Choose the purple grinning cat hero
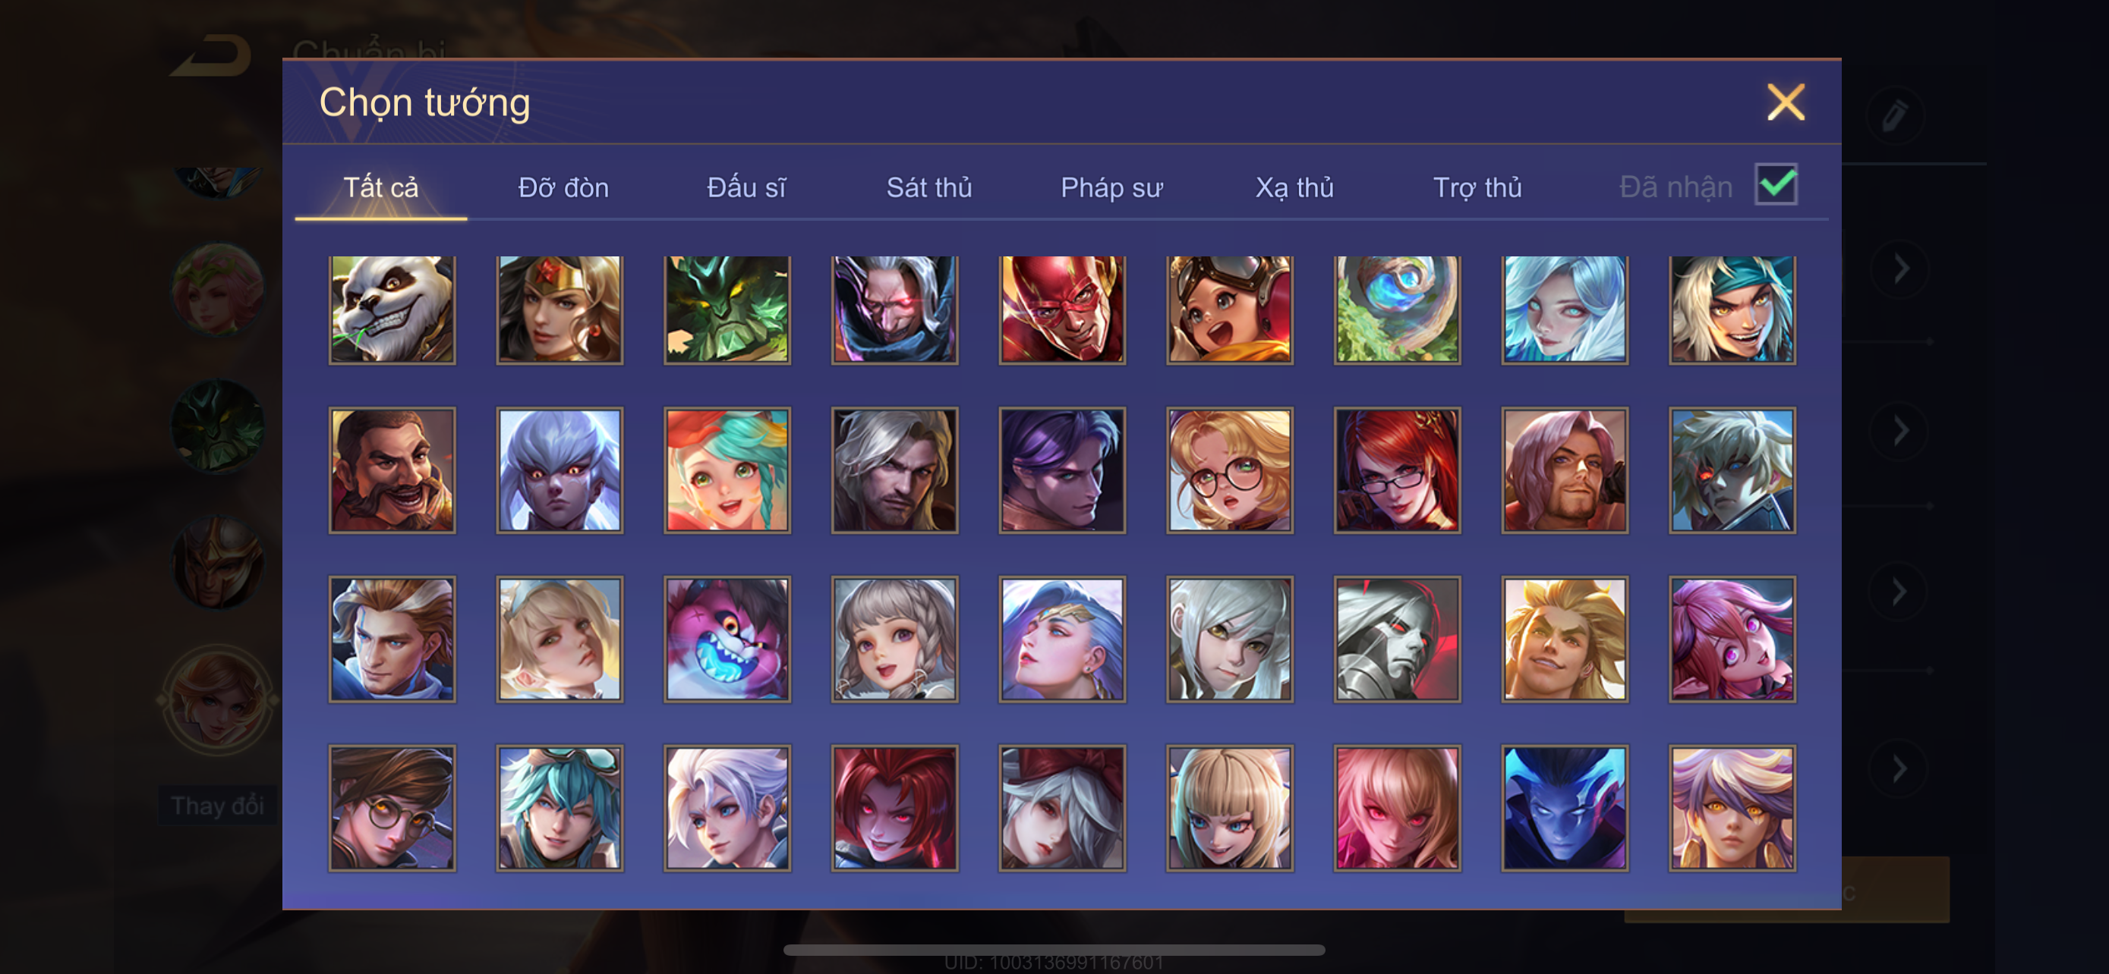 tap(727, 639)
